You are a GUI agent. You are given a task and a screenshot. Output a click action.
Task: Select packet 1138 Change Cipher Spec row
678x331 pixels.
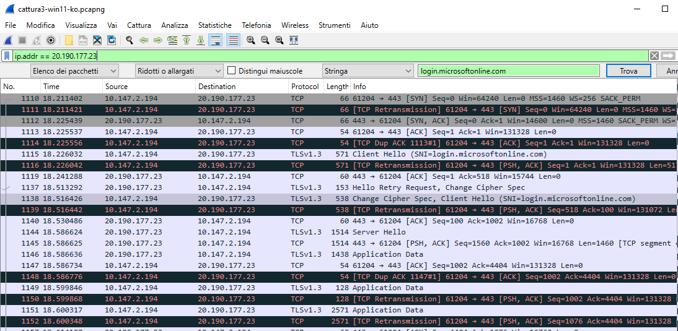pos(339,199)
